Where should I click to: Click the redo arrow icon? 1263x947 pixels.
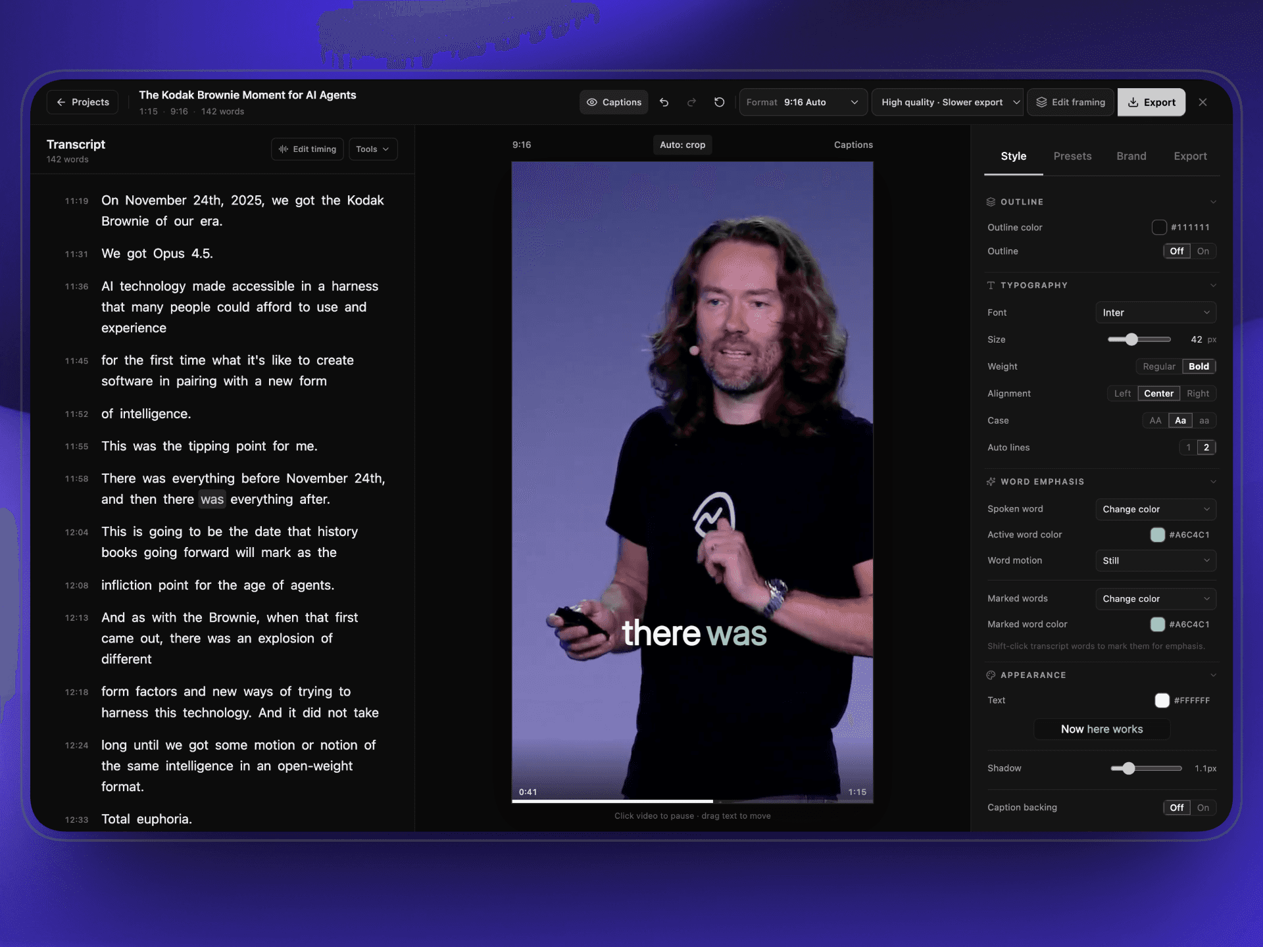pos(691,103)
